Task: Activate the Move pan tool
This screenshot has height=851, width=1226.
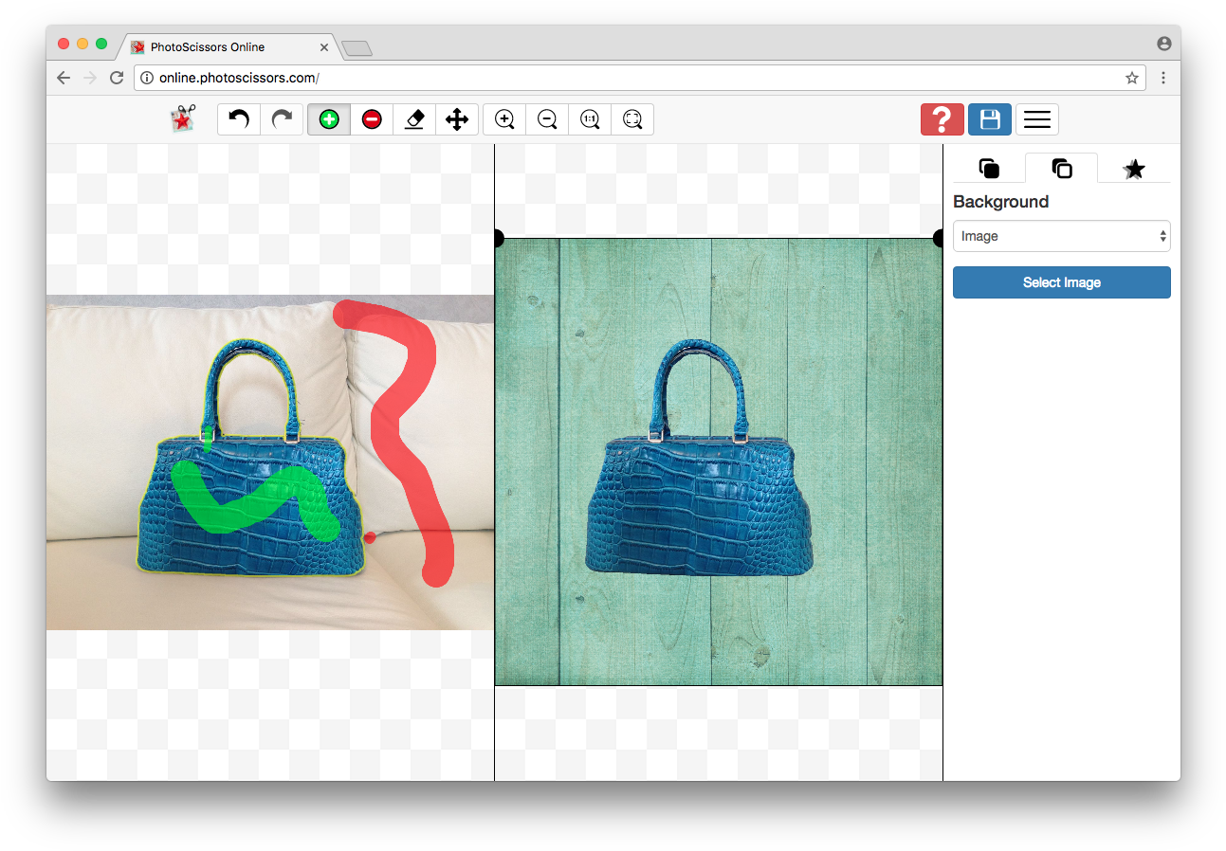Action: (x=457, y=119)
